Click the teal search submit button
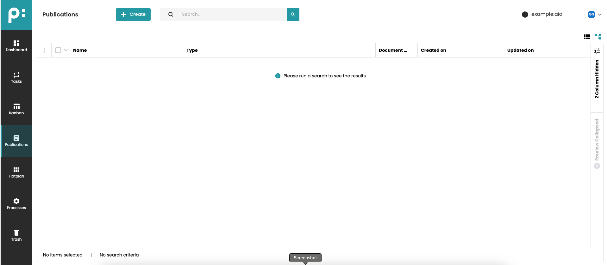 point(293,15)
